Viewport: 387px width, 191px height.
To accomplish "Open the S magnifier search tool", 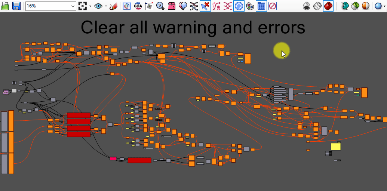I will pos(160,6).
